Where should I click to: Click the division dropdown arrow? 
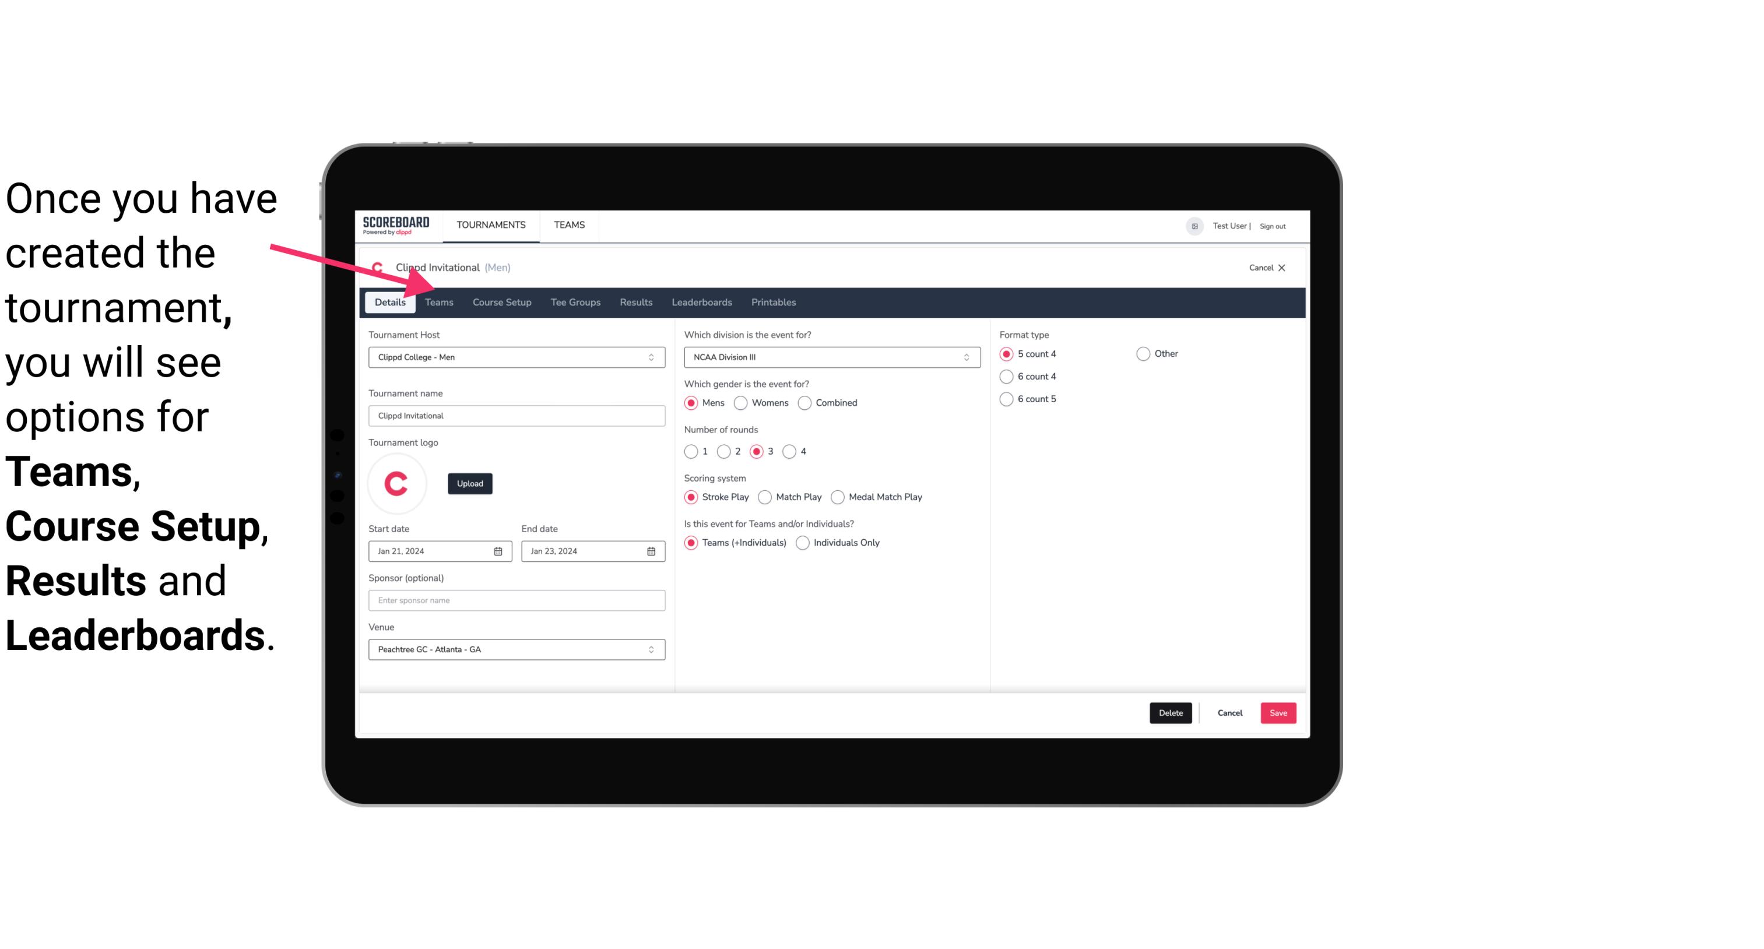(x=962, y=357)
